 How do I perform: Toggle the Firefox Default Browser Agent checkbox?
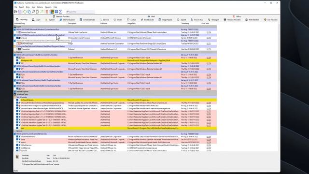(x=17, y=108)
